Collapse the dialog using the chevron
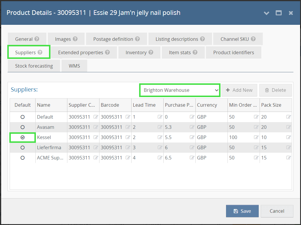 click(x=266, y=13)
